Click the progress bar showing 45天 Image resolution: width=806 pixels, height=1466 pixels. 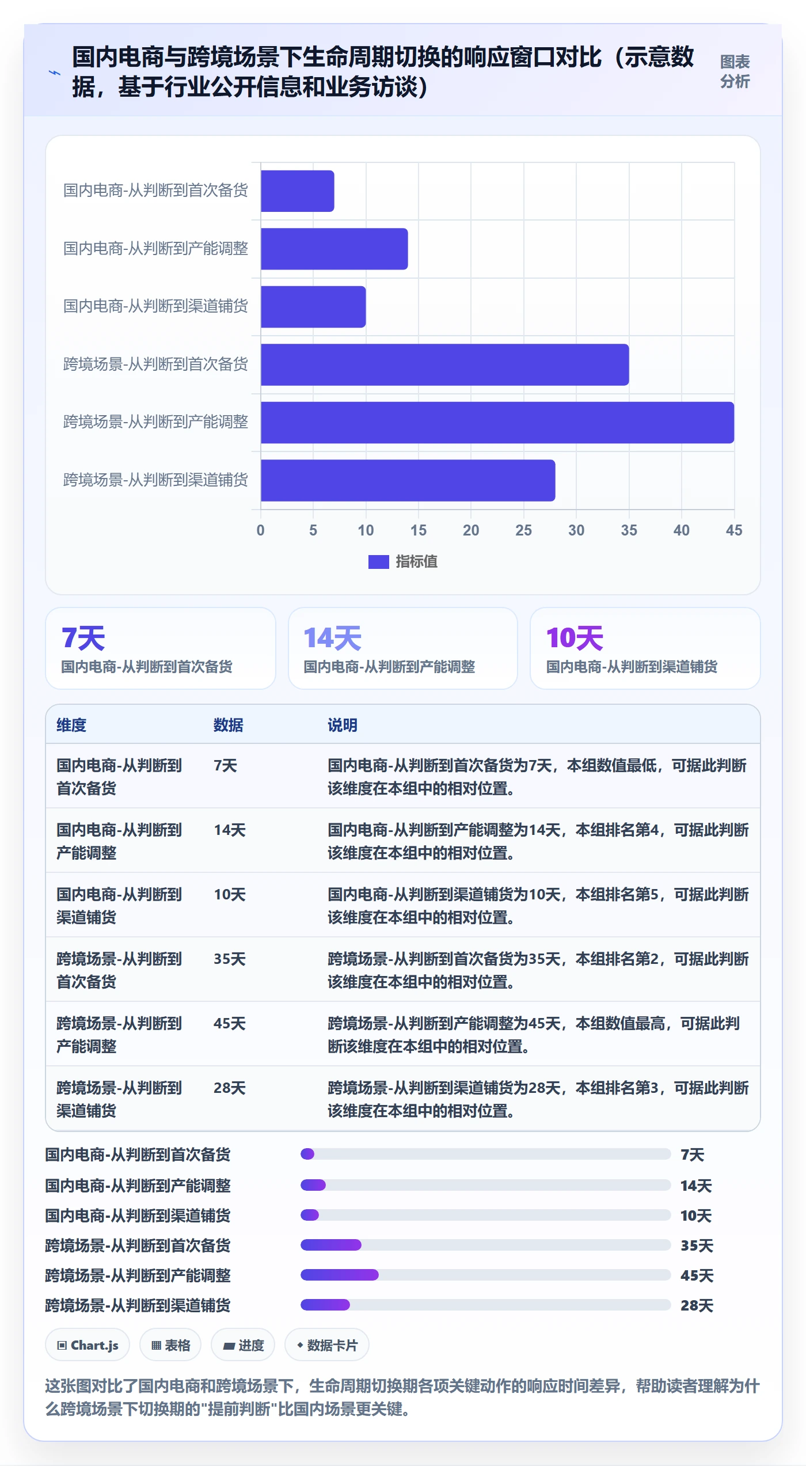(486, 1275)
